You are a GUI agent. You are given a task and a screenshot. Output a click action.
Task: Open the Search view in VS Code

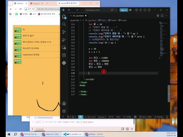[64, 24]
